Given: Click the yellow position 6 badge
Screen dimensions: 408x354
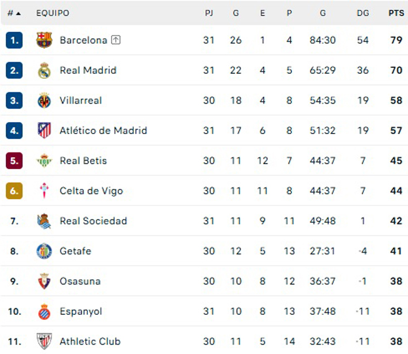Looking at the screenshot, I should (14, 191).
